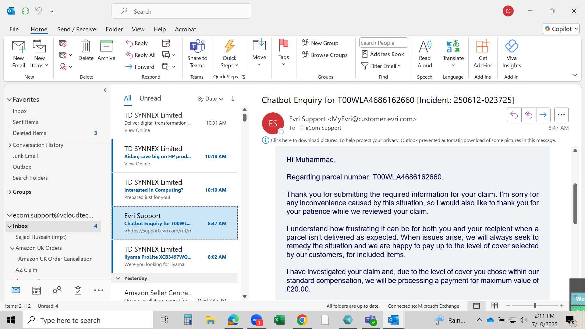Viewport: 585px width, 329px height.
Task: Open Chrome from the taskbar
Action: [302, 320]
